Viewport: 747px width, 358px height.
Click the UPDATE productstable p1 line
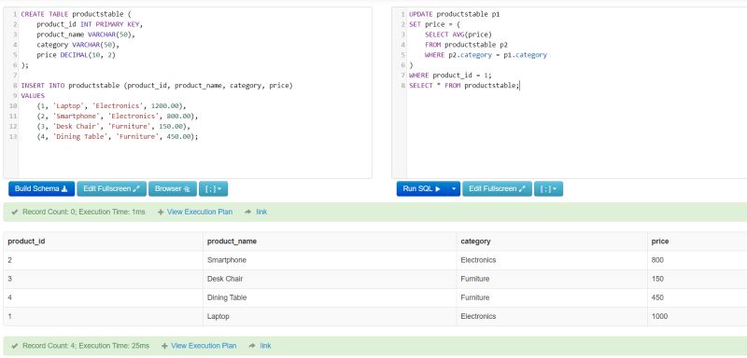(x=455, y=14)
